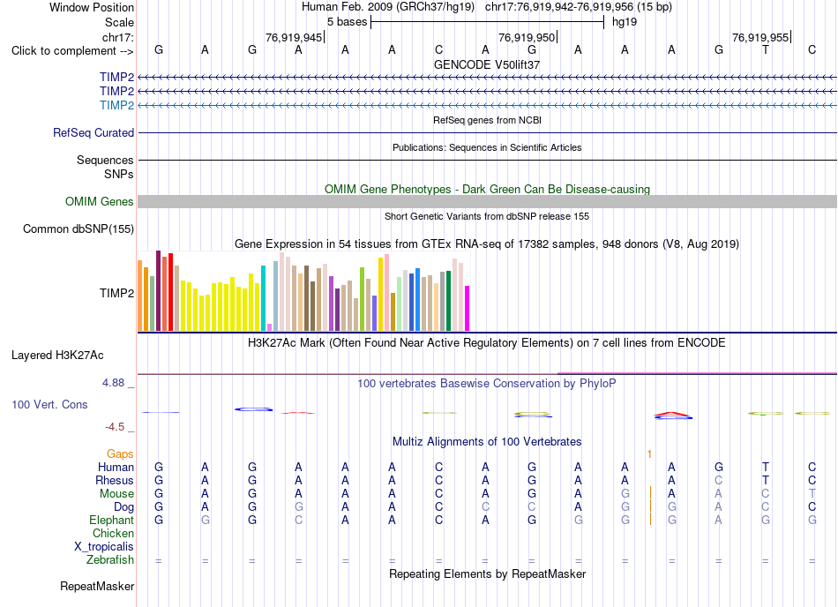Click the 'Click to complement -->' label
838x607 pixels.
pyautogui.click(x=72, y=51)
